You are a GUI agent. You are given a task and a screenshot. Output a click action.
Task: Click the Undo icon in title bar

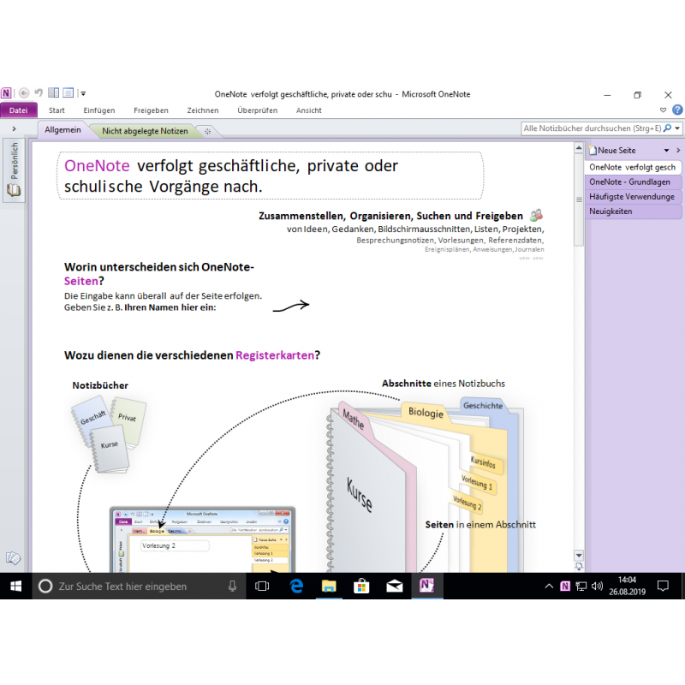pyautogui.click(x=38, y=93)
